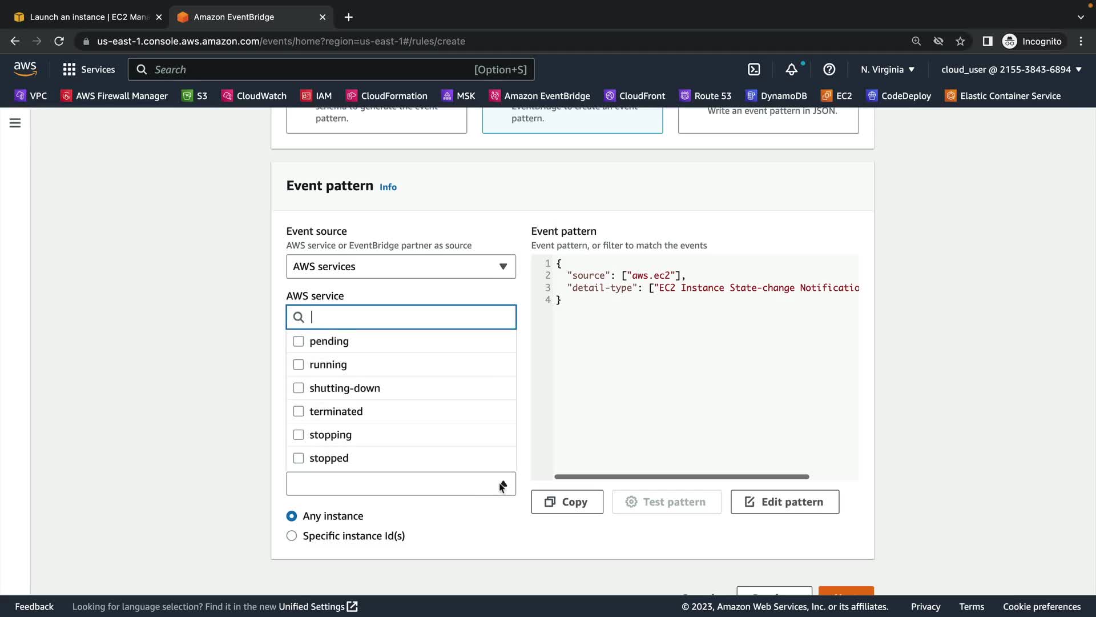This screenshot has width=1096, height=617.
Task: Check the running state checkbox
Action: pyautogui.click(x=298, y=364)
